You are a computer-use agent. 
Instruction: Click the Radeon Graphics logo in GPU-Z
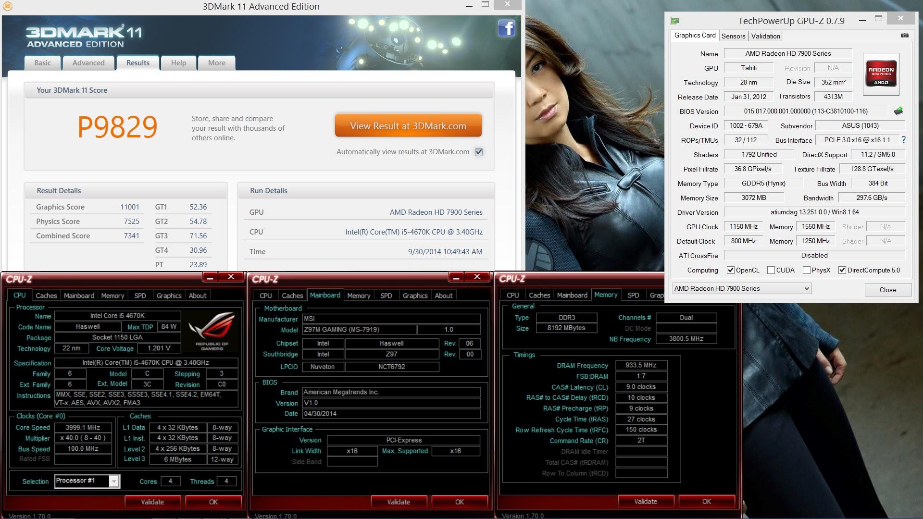point(881,74)
